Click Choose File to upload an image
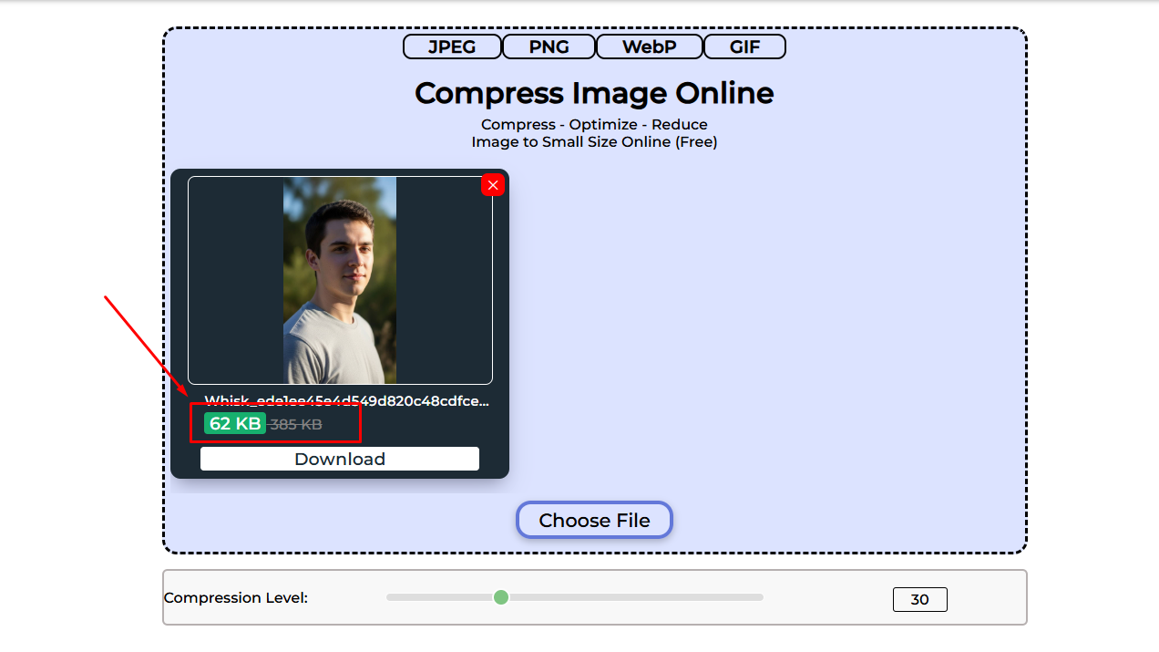1159x652 pixels. pyautogui.click(x=594, y=520)
